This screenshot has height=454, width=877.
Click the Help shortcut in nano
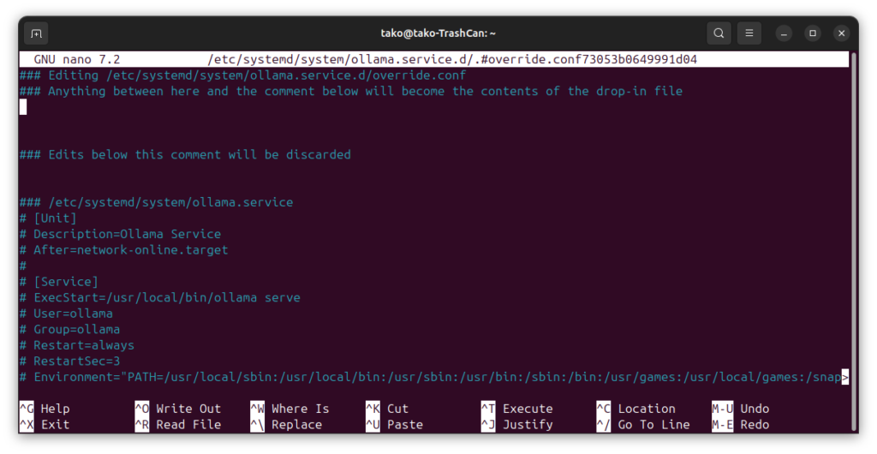tap(55, 409)
